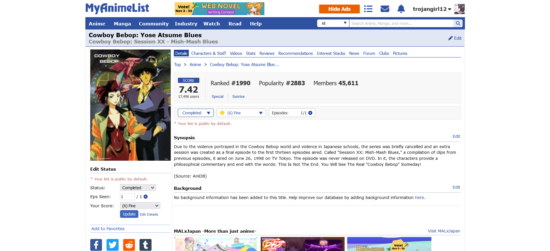Open the Your Score select box

pyautogui.click(x=140, y=206)
